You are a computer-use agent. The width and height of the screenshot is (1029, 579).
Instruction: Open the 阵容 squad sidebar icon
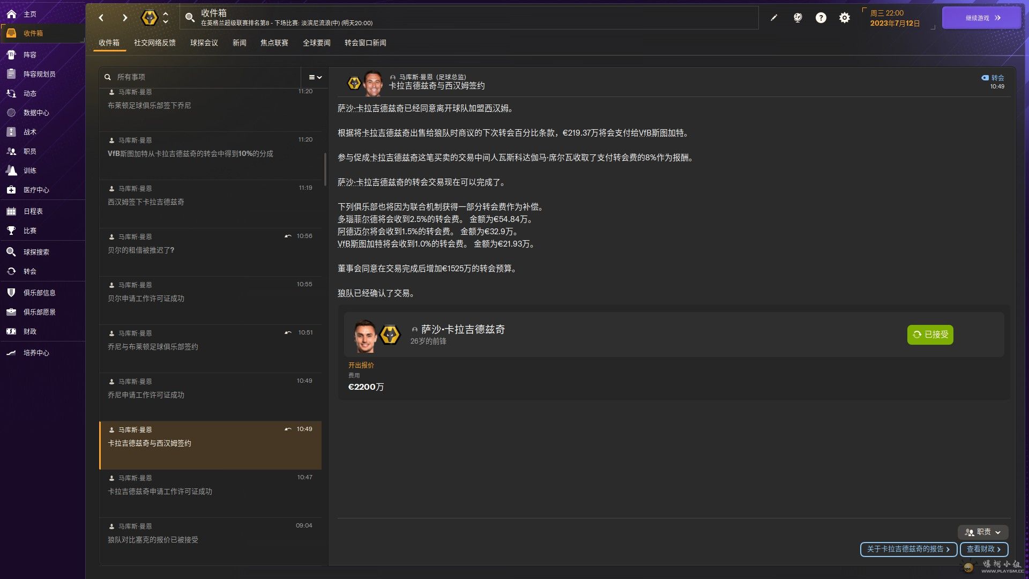coord(11,55)
